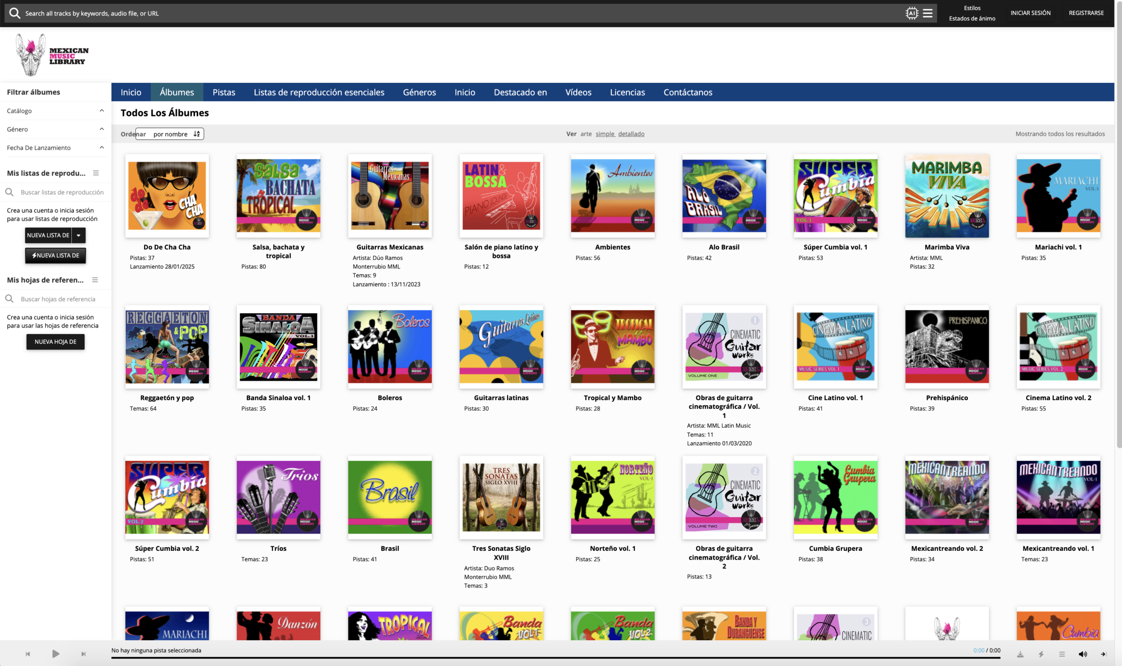Click the INICIAR SESIÓN button
The height and width of the screenshot is (666, 1122).
(1030, 13)
